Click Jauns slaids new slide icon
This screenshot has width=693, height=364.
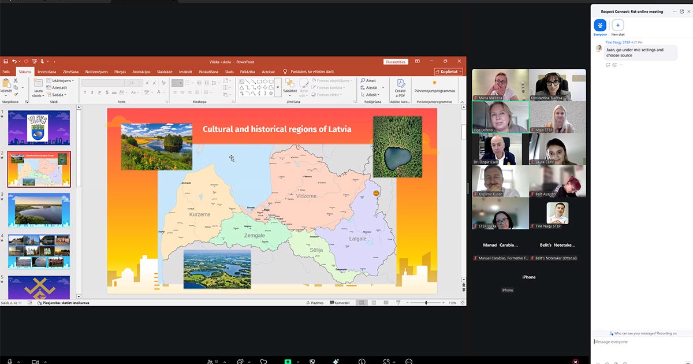click(38, 87)
